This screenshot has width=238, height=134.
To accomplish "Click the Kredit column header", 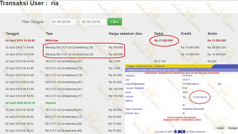I will tap(186, 34).
